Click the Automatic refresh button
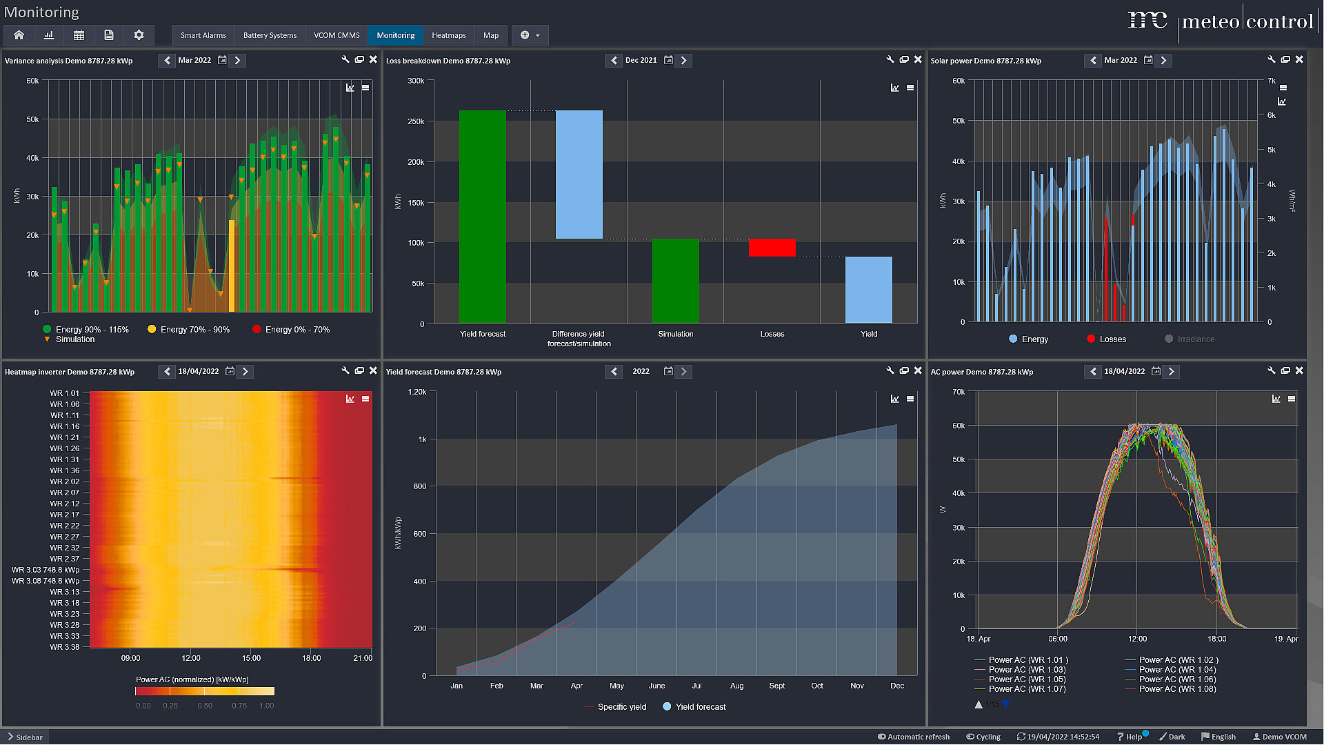This screenshot has width=1324, height=745. (913, 737)
